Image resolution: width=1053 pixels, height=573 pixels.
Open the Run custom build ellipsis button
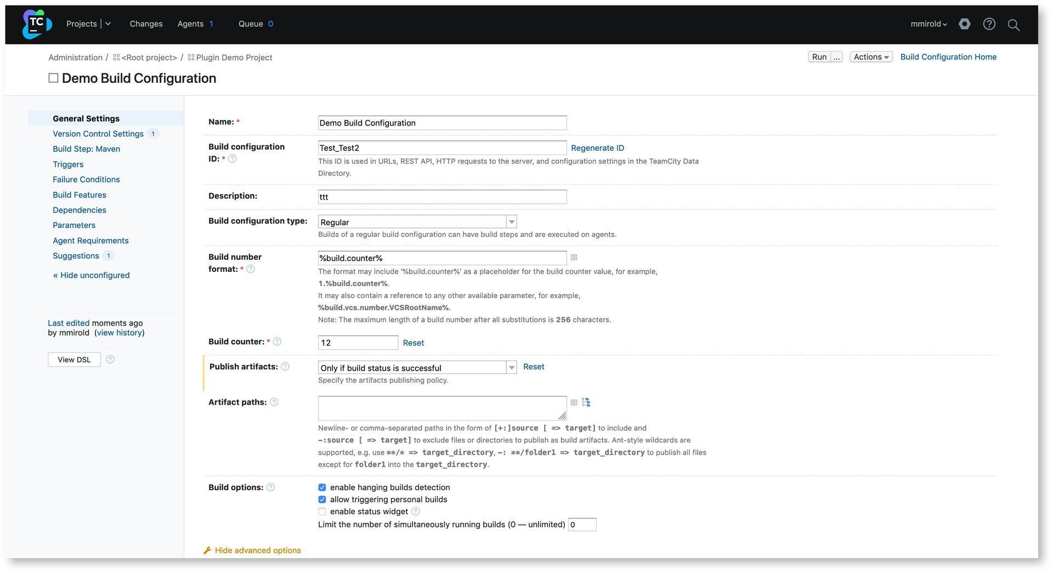click(x=837, y=57)
